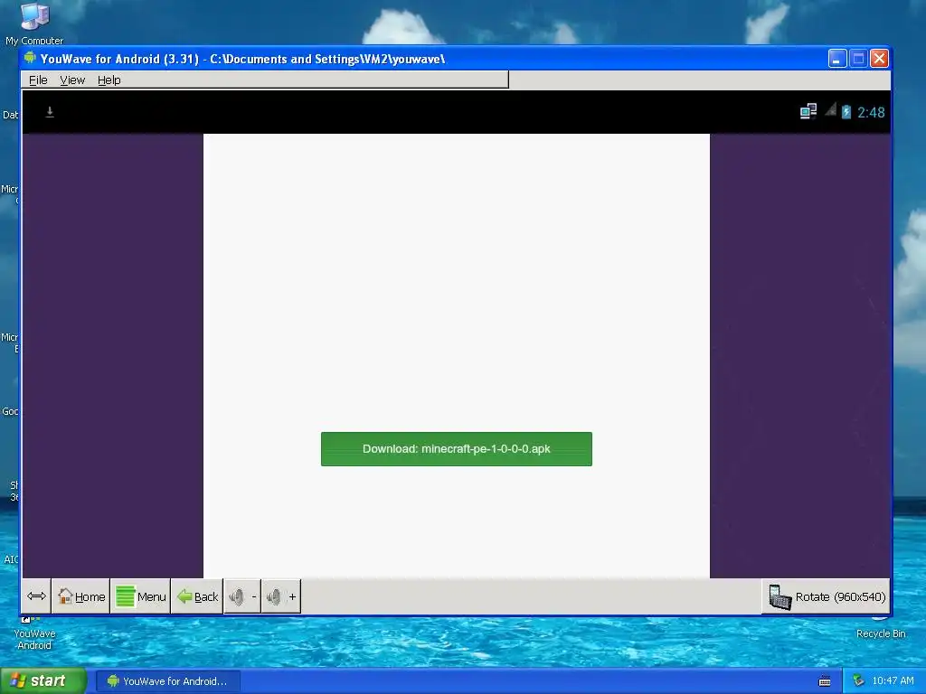Image resolution: width=926 pixels, height=694 pixels.
Task: Click YouWave for Android taskbar button
Action: click(167, 681)
